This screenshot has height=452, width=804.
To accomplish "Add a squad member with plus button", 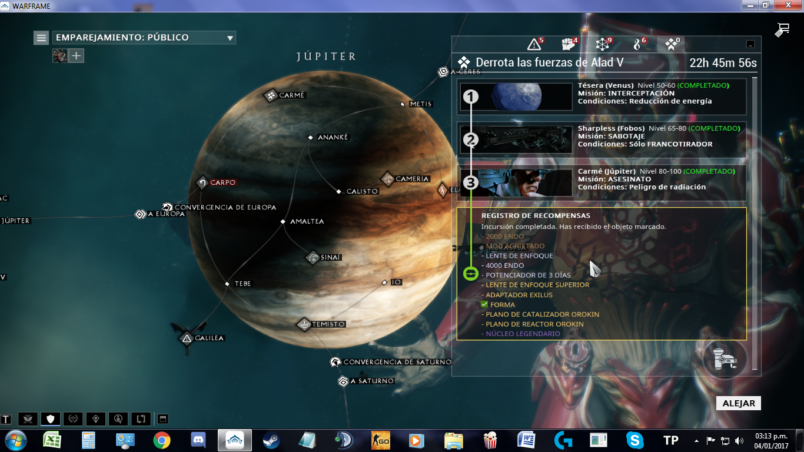I will [77, 56].
